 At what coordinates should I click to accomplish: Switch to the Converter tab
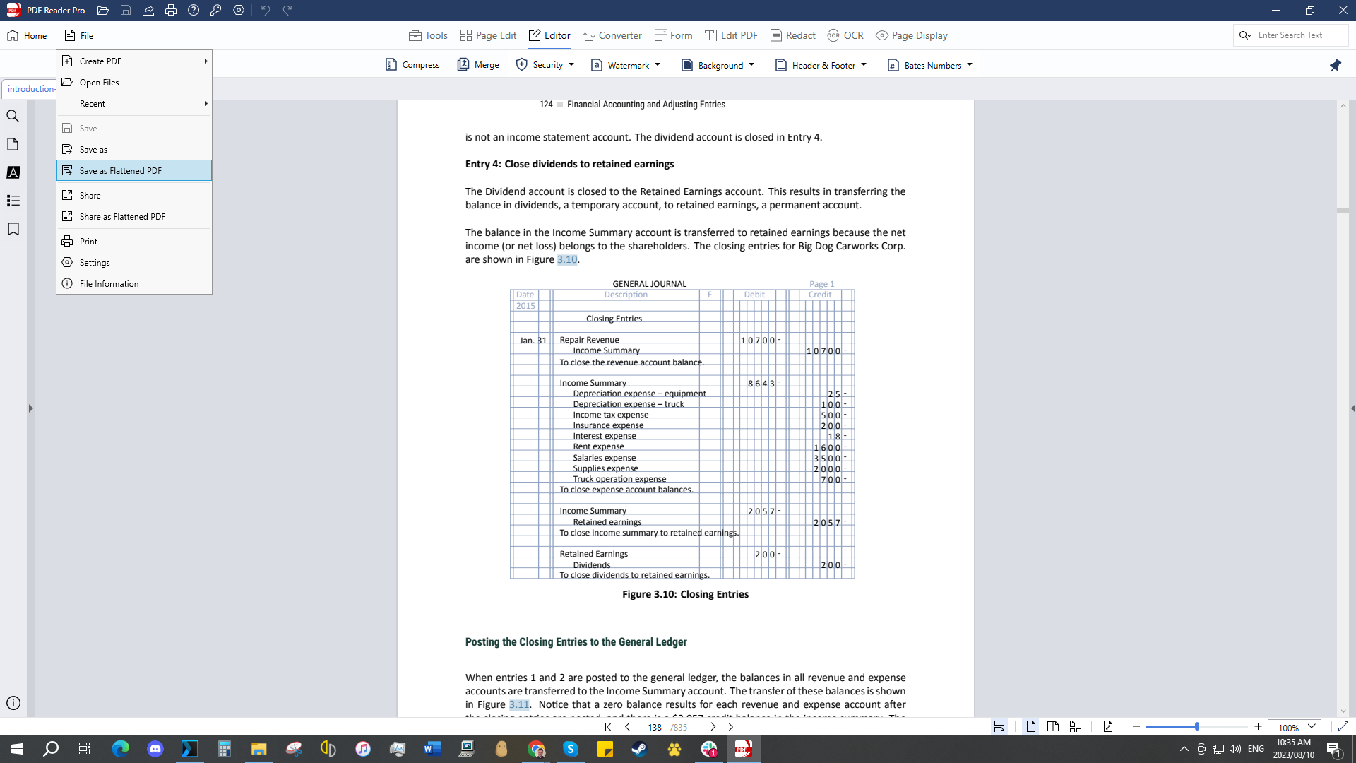coord(612,35)
